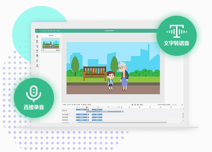Click the fullscreen brackets icon in toolbar
Screen dimensions: 212x152
click(x=56, y=30)
